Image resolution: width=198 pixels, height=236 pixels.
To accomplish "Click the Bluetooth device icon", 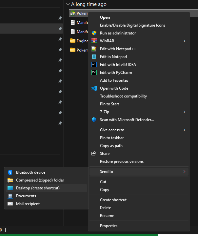I will click(x=10, y=172).
